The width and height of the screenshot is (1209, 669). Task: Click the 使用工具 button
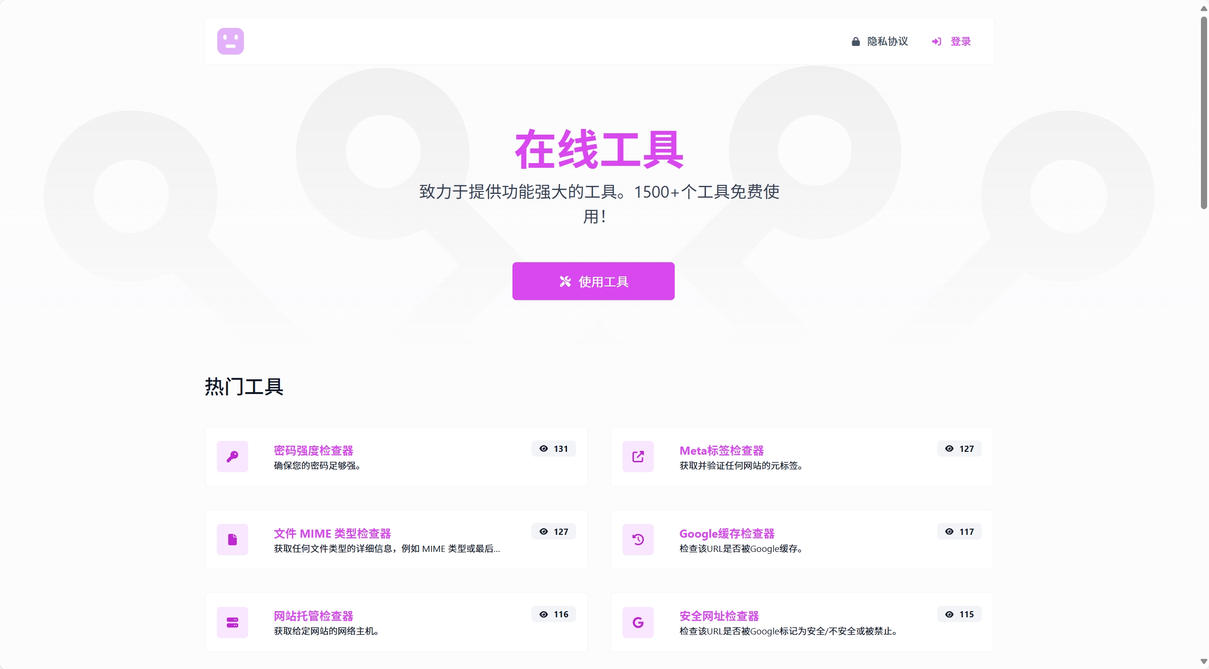593,281
